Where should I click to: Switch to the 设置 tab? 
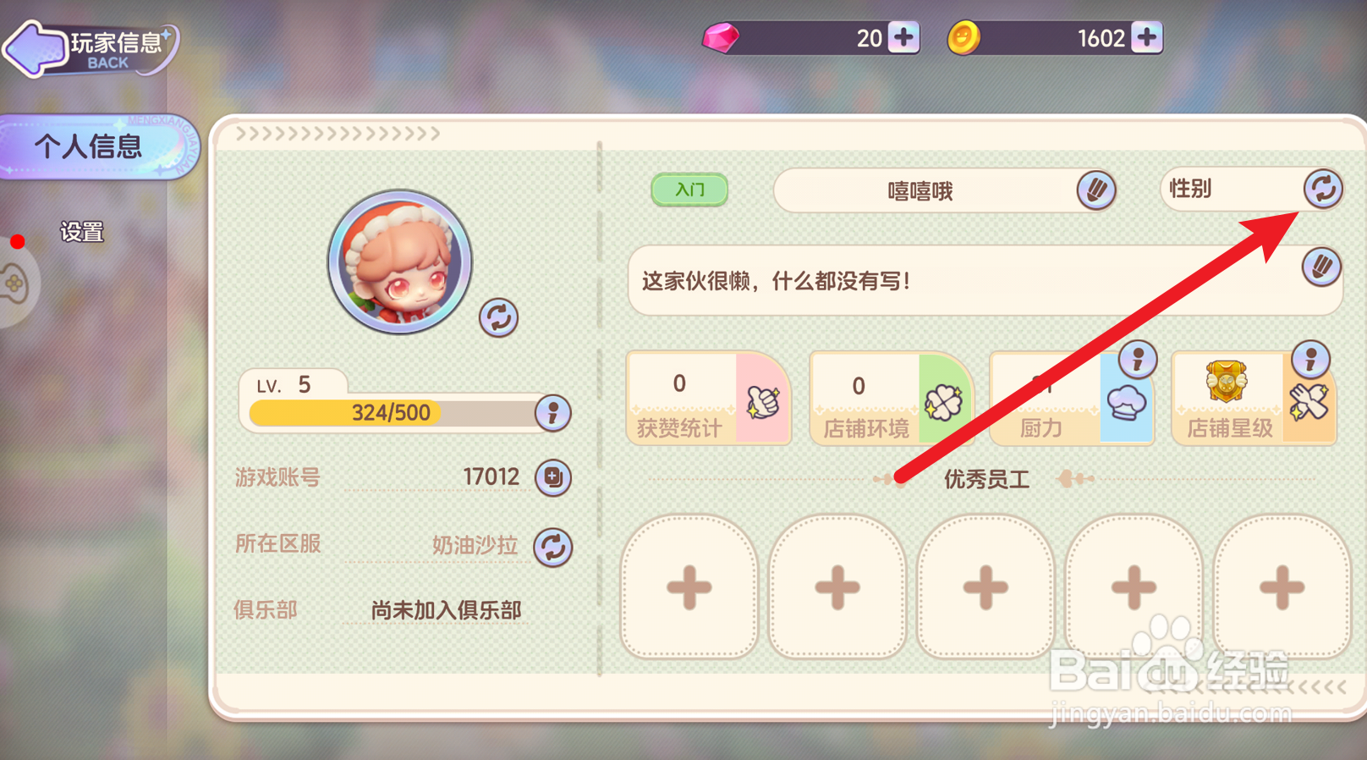(82, 232)
